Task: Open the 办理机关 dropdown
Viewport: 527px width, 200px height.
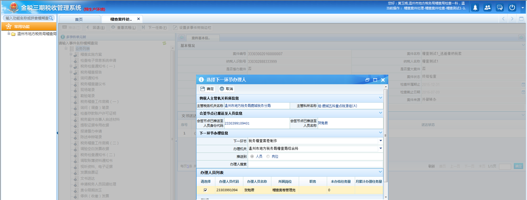Action: click(381, 148)
